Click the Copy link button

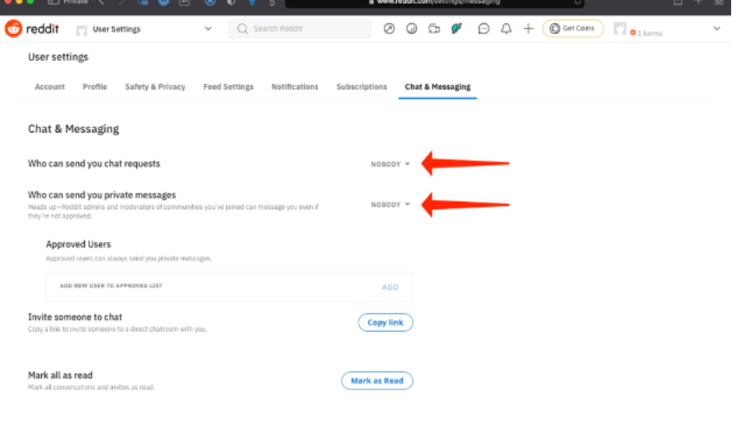coord(385,323)
